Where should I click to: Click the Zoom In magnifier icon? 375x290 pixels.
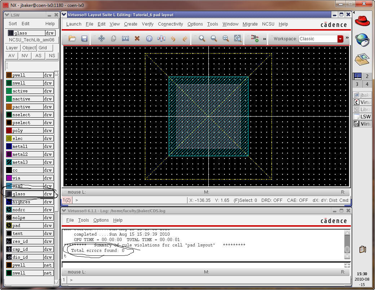point(202,38)
